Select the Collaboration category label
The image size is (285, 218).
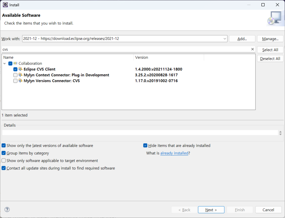30,63
